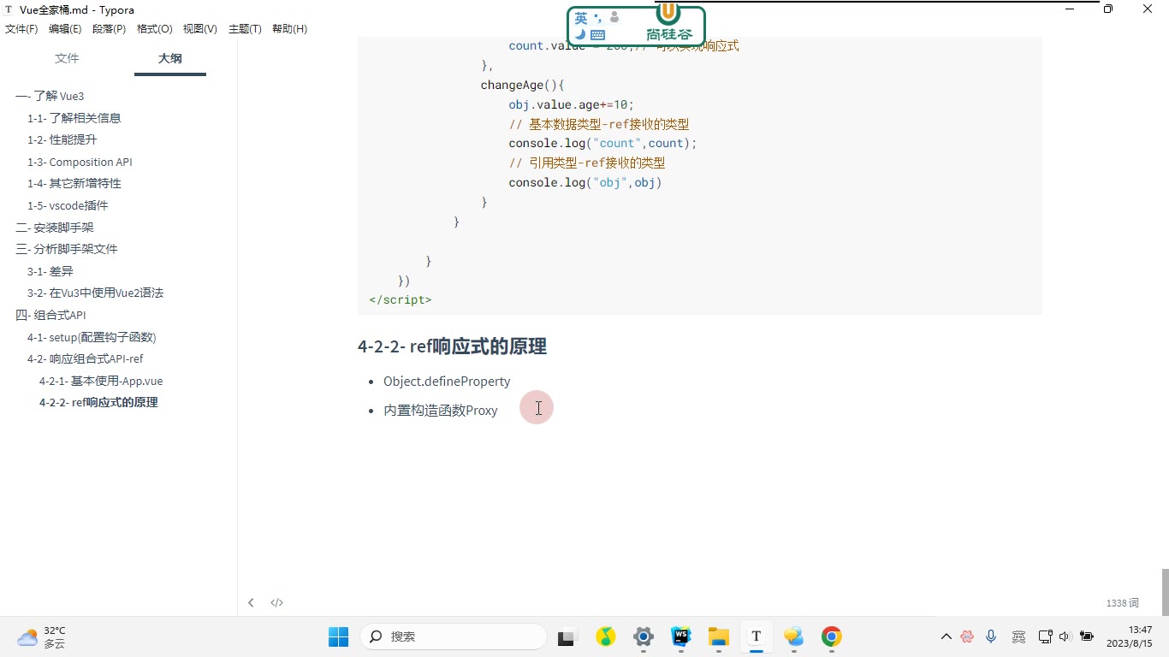Open the battery tray icon
Image resolution: width=1169 pixels, height=657 pixels.
click(x=1087, y=636)
